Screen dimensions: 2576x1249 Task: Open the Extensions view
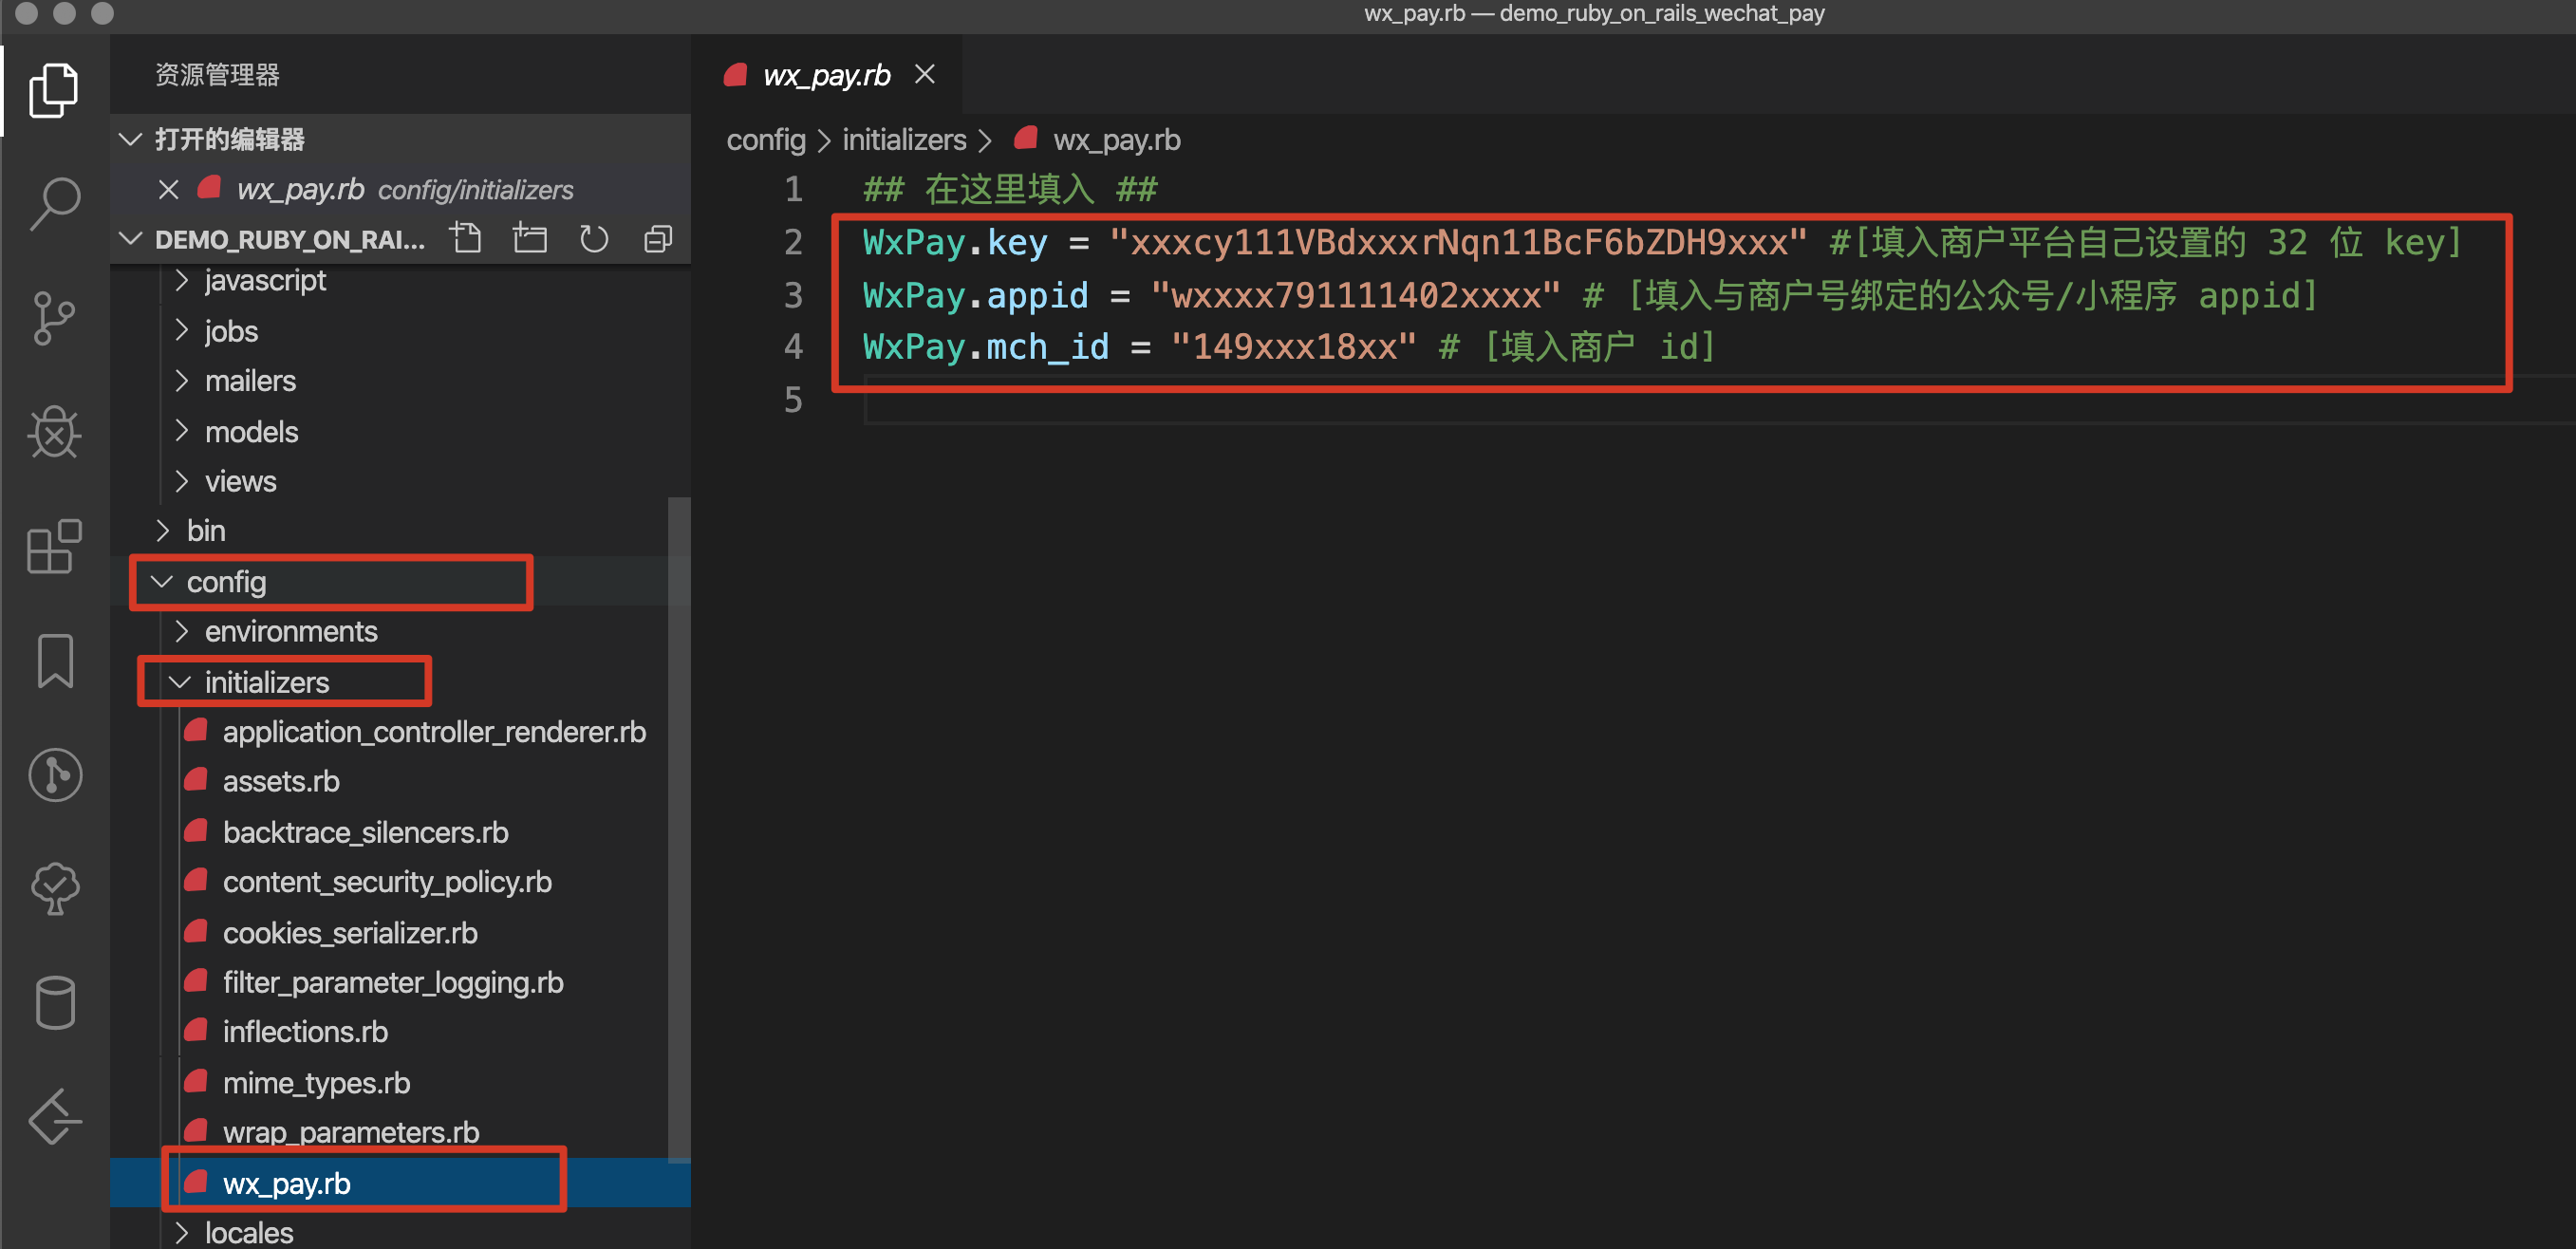(x=55, y=546)
